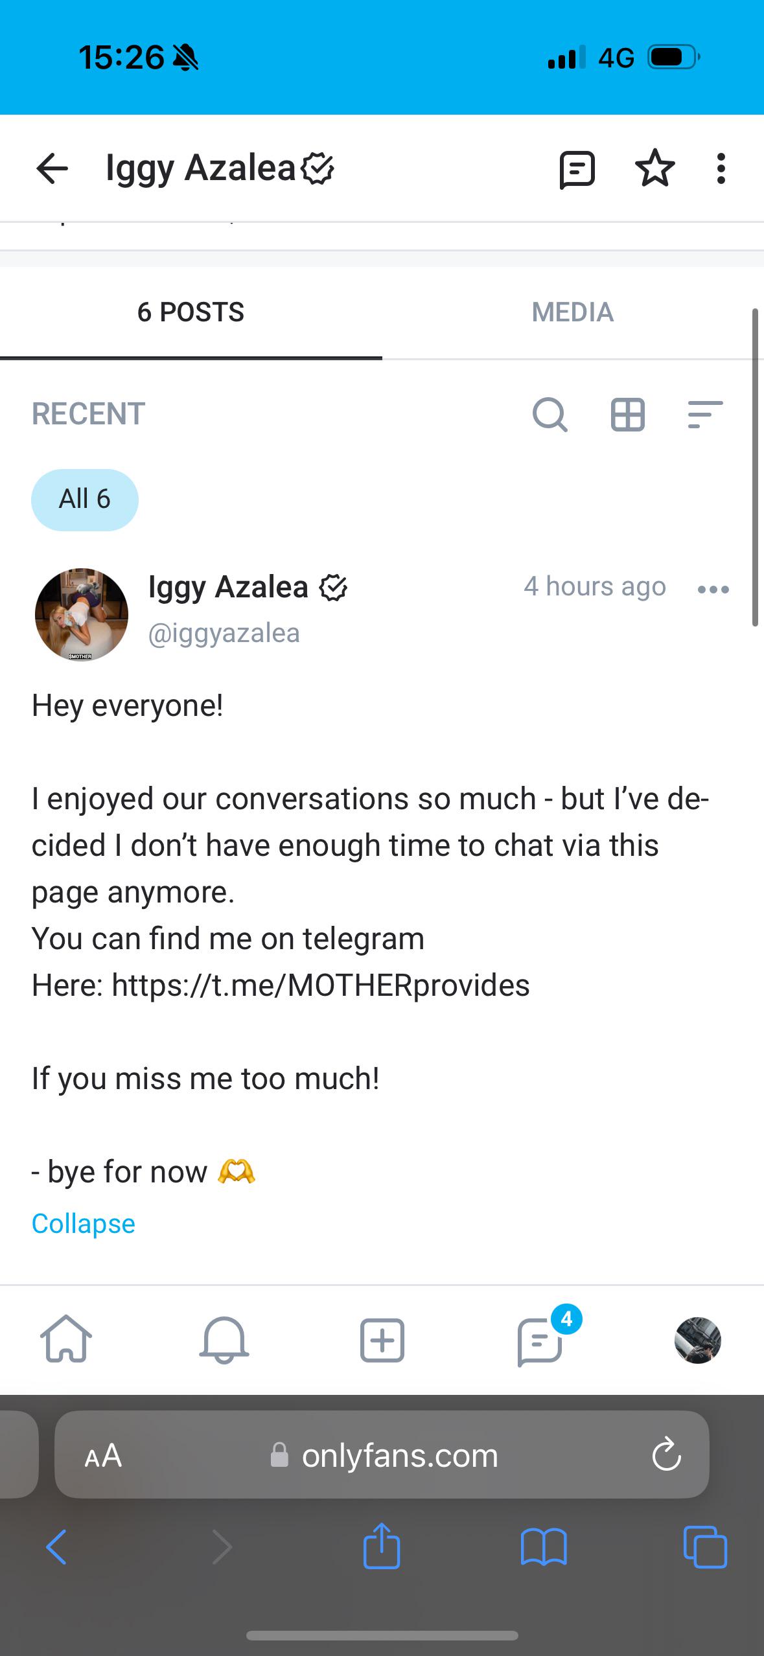This screenshot has width=764, height=1656.
Task: Add profile to favorites with star icon
Action: click(654, 168)
